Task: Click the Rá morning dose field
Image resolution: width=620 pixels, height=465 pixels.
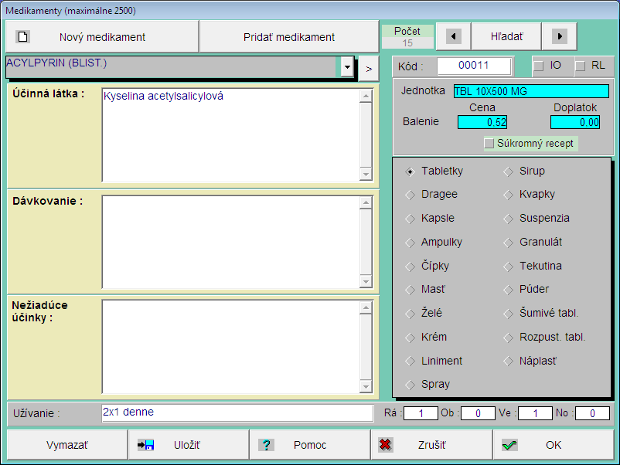Action: pos(421,413)
